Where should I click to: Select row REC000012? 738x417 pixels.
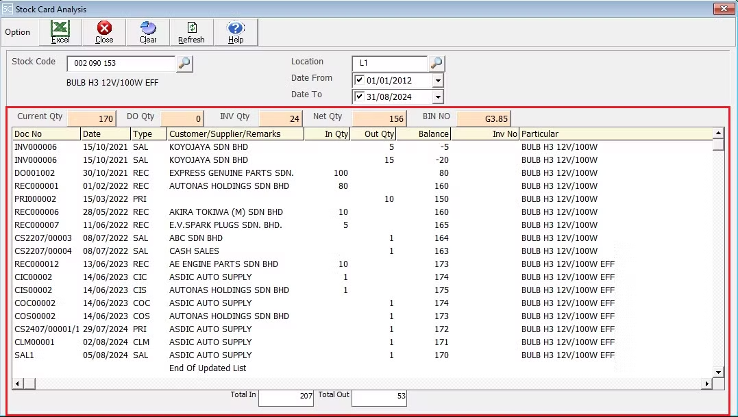click(363, 264)
